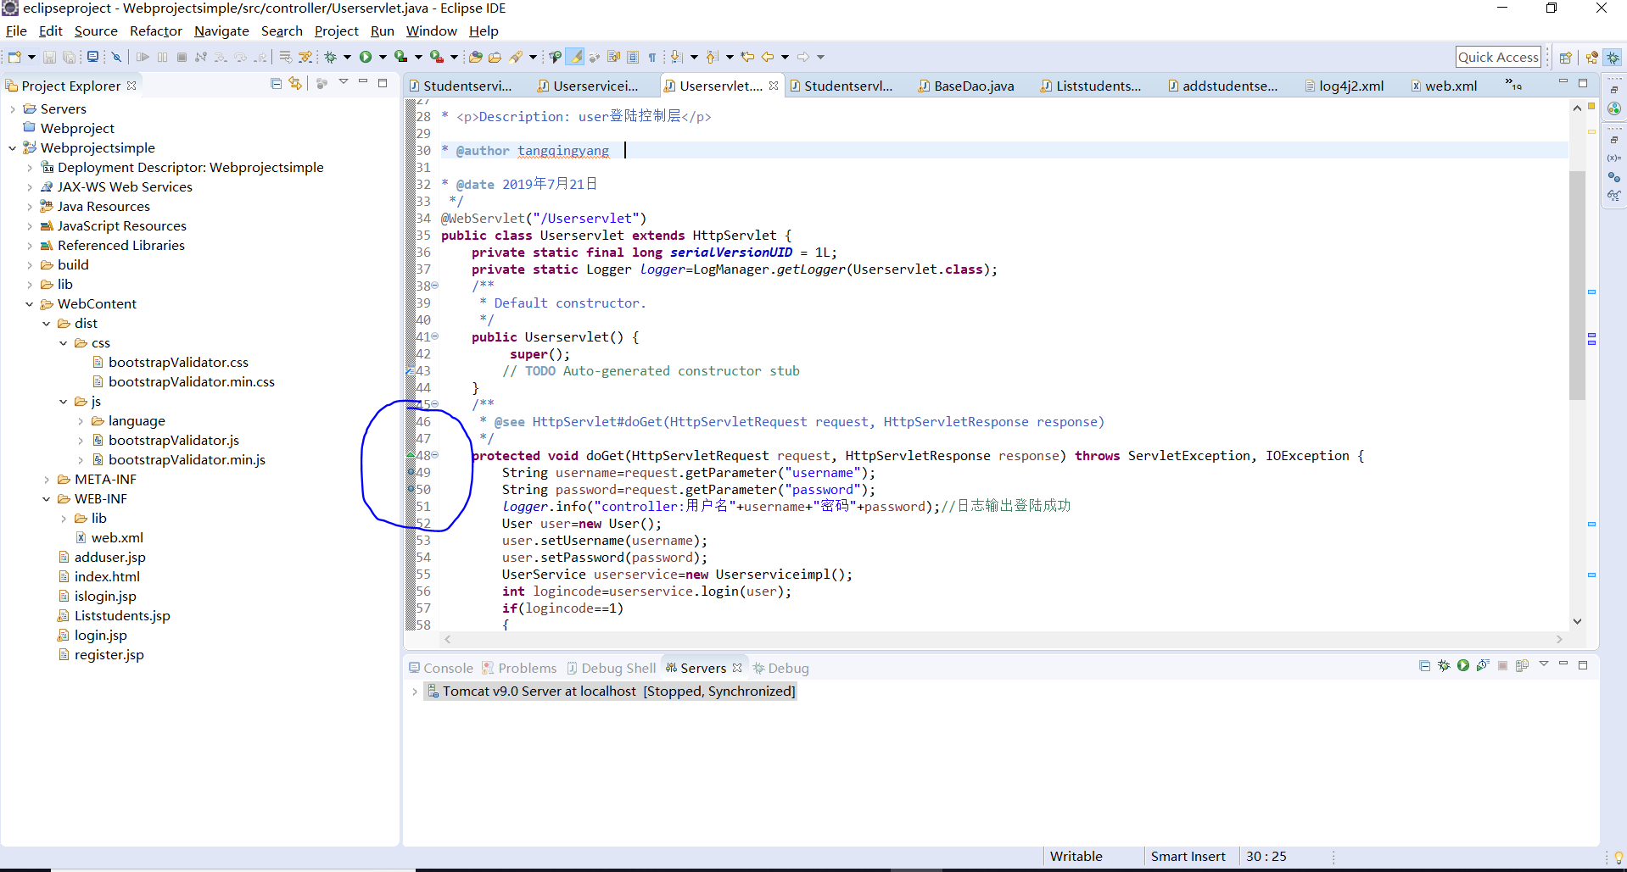Show hidden editor tabs overflow list
The height and width of the screenshot is (872, 1627).
pyautogui.click(x=1513, y=84)
